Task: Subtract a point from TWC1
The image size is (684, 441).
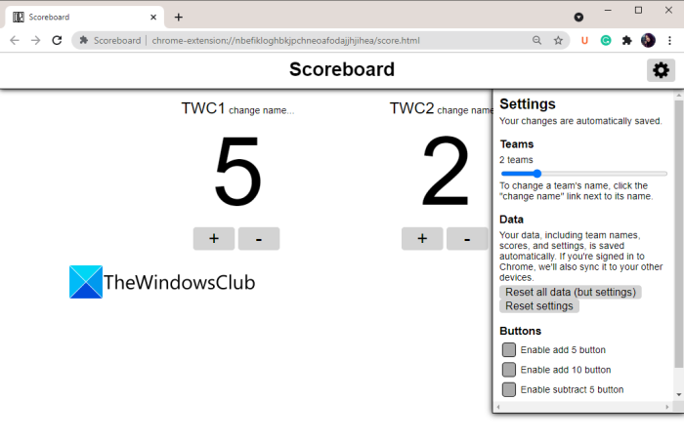Action: coord(259,238)
